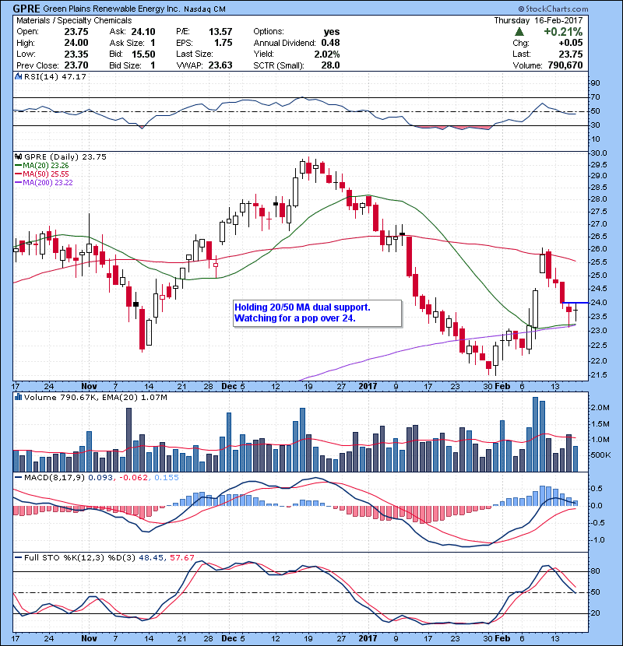The height and width of the screenshot is (646, 623).
Task: Click the +0.21% percent change
Action: [x=563, y=32]
